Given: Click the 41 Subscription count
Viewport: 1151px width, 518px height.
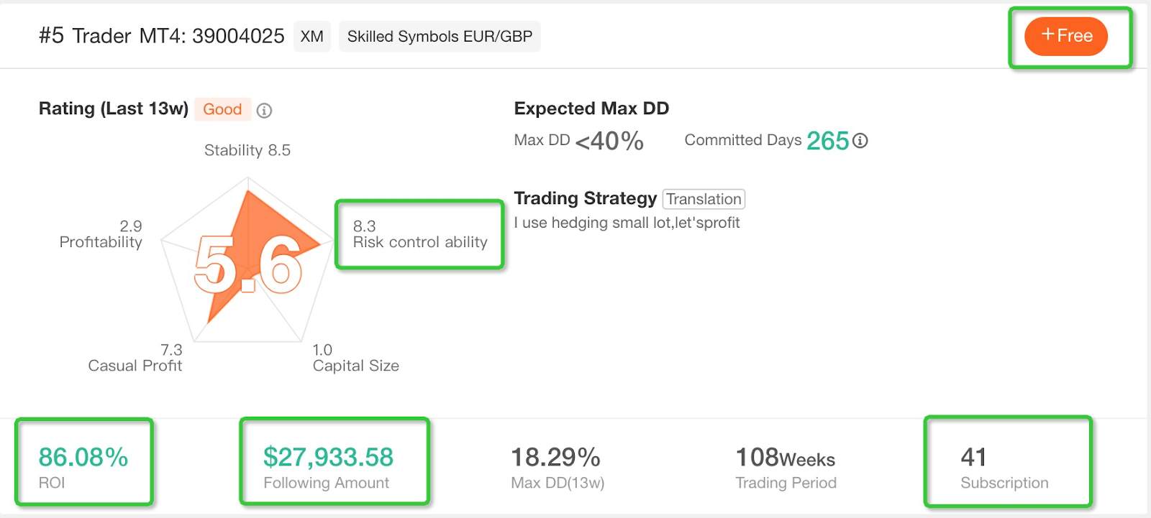Looking at the screenshot, I should 973,457.
